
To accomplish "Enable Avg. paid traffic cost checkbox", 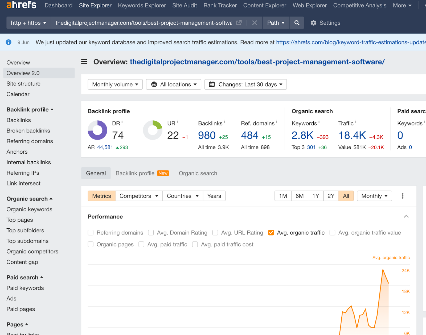I will [195, 244].
